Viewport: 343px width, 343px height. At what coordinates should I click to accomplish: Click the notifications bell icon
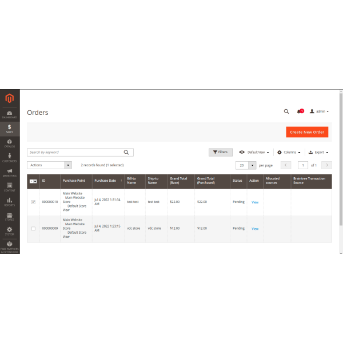click(x=299, y=111)
